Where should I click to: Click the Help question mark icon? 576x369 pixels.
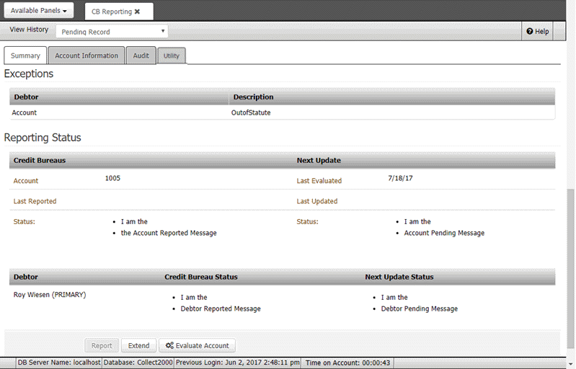(530, 32)
